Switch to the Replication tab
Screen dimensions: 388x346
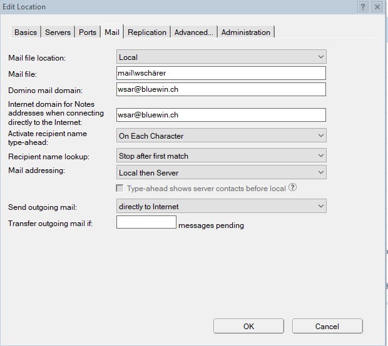pyautogui.click(x=147, y=32)
